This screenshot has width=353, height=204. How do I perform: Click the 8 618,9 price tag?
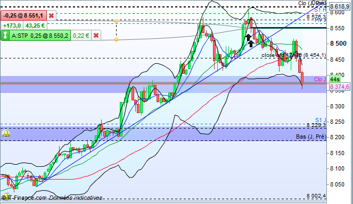pyautogui.click(x=340, y=6)
